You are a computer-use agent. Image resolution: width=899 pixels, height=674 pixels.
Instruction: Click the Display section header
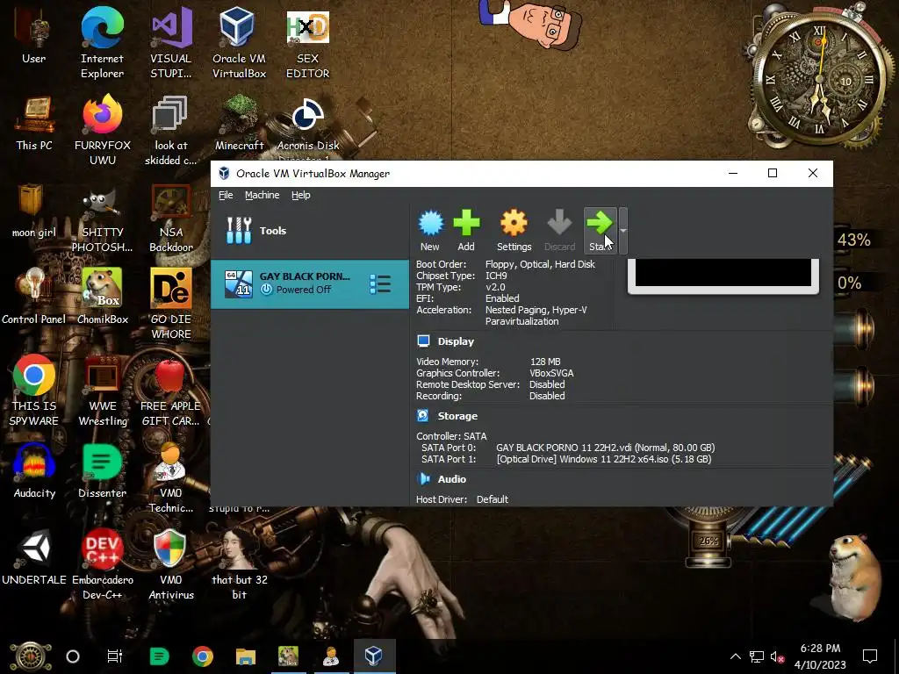point(456,341)
